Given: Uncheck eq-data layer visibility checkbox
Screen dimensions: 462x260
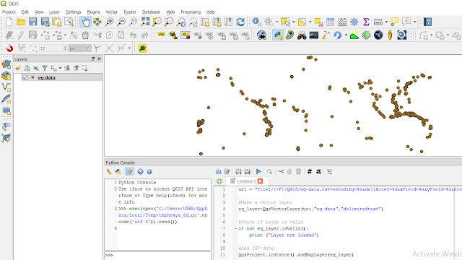Looking at the screenshot, I should pos(25,77).
